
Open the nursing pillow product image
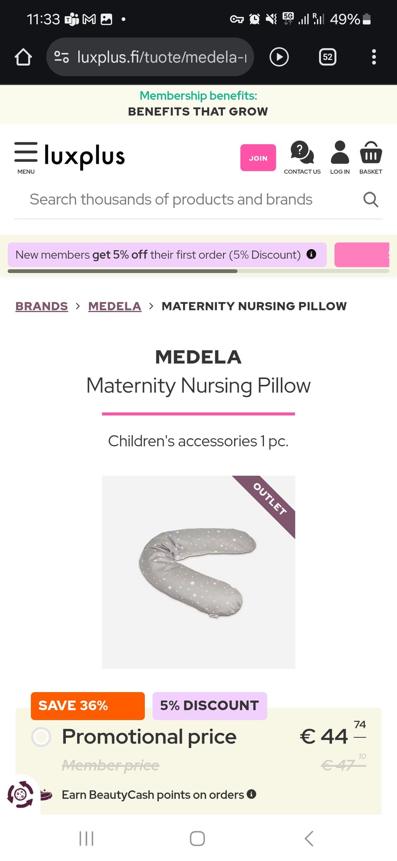point(198,572)
